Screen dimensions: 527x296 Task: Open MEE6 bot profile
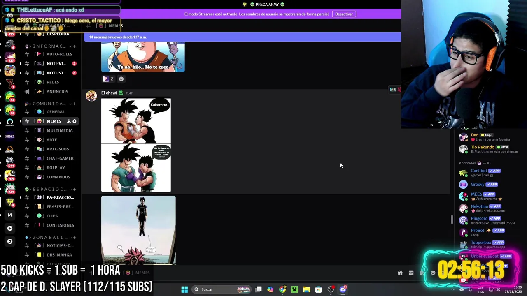(x=490, y=196)
